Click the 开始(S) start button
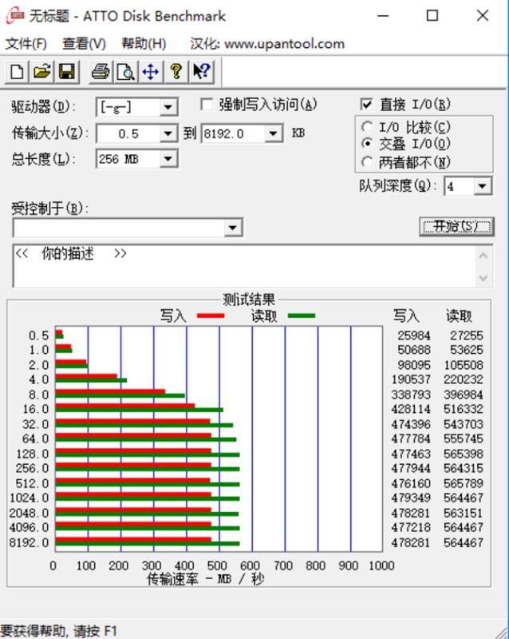This screenshot has height=639, width=509. pos(457,227)
